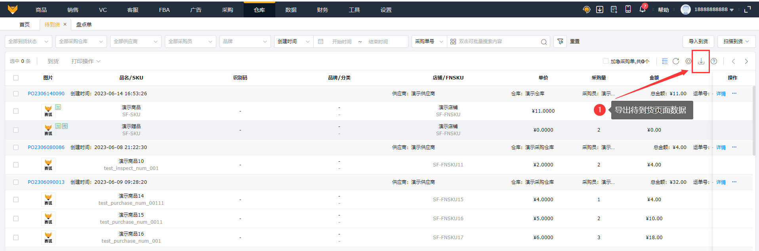Image resolution: width=759 pixels, height=251 pixels.
Task: Open 创建时间 date type dropdown
Action: 294,42
